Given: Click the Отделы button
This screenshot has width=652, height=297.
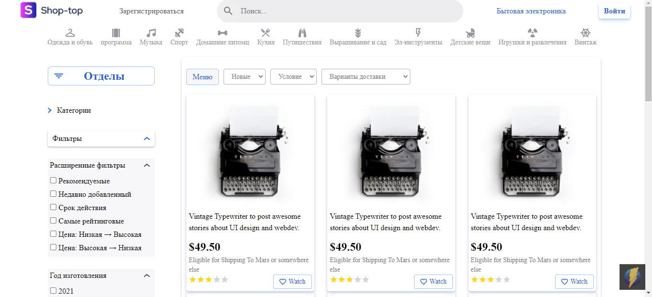Looking at the screenshot, I should pos(101,76).
